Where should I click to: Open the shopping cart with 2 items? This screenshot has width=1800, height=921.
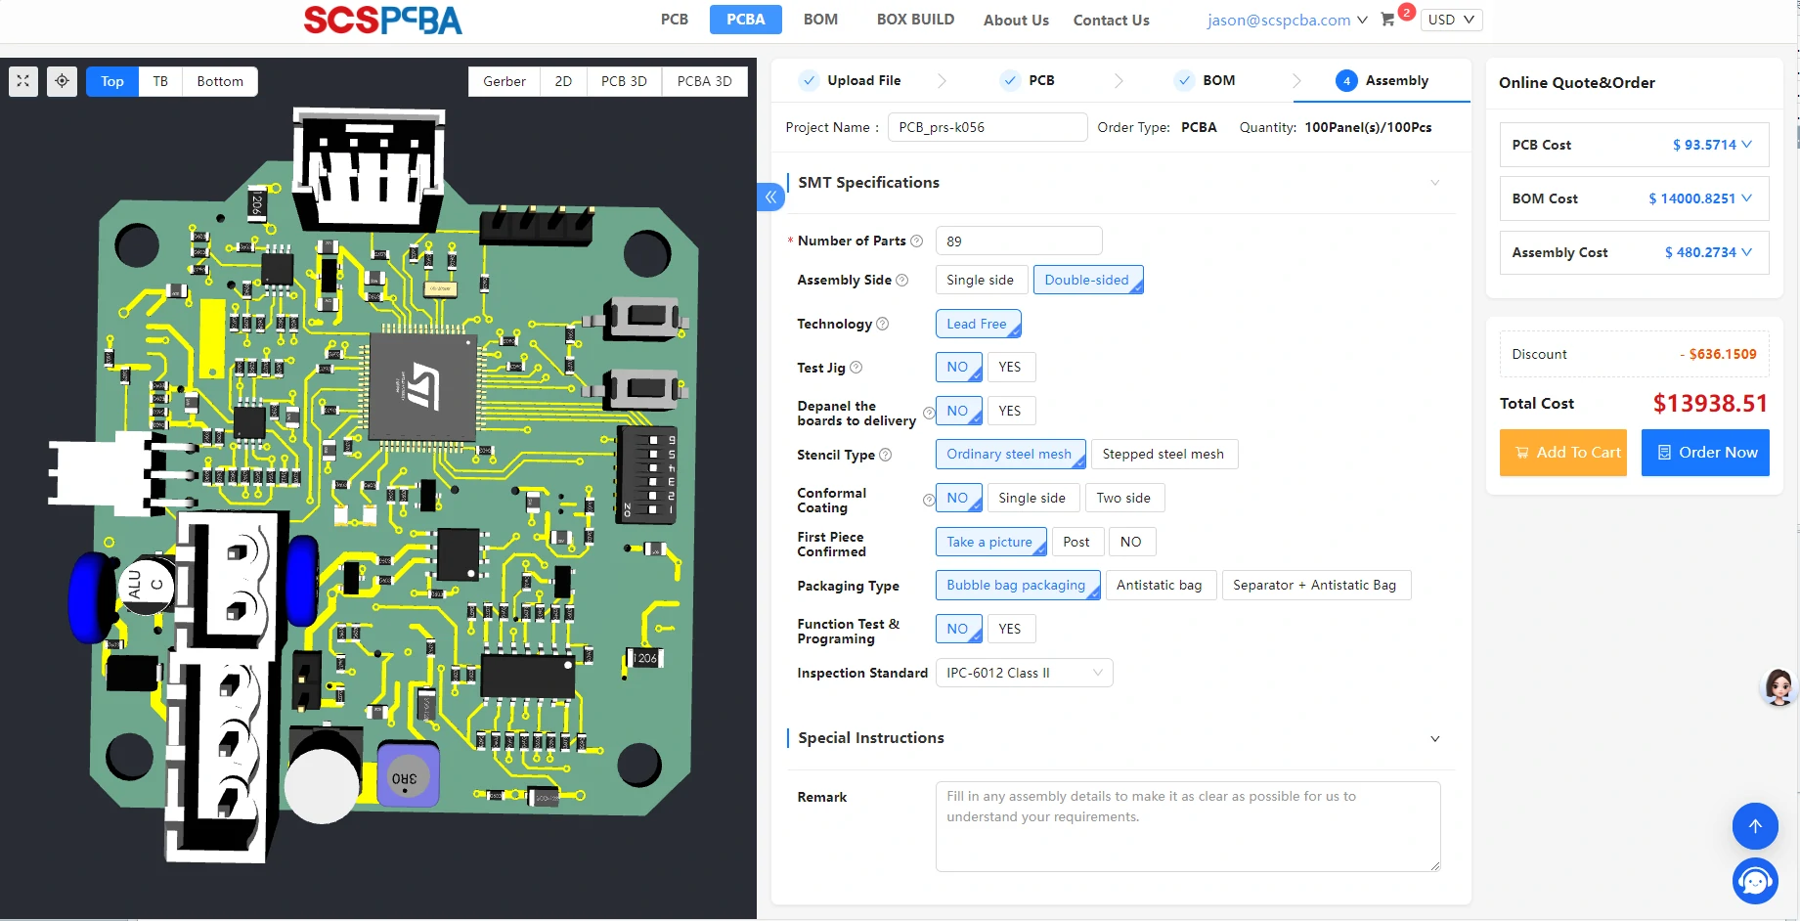click(x=1389, y=20)
